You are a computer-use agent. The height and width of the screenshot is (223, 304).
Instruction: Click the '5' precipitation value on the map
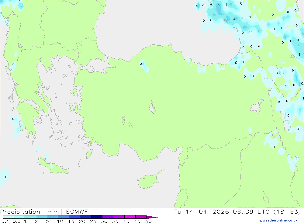pos(226,19)
